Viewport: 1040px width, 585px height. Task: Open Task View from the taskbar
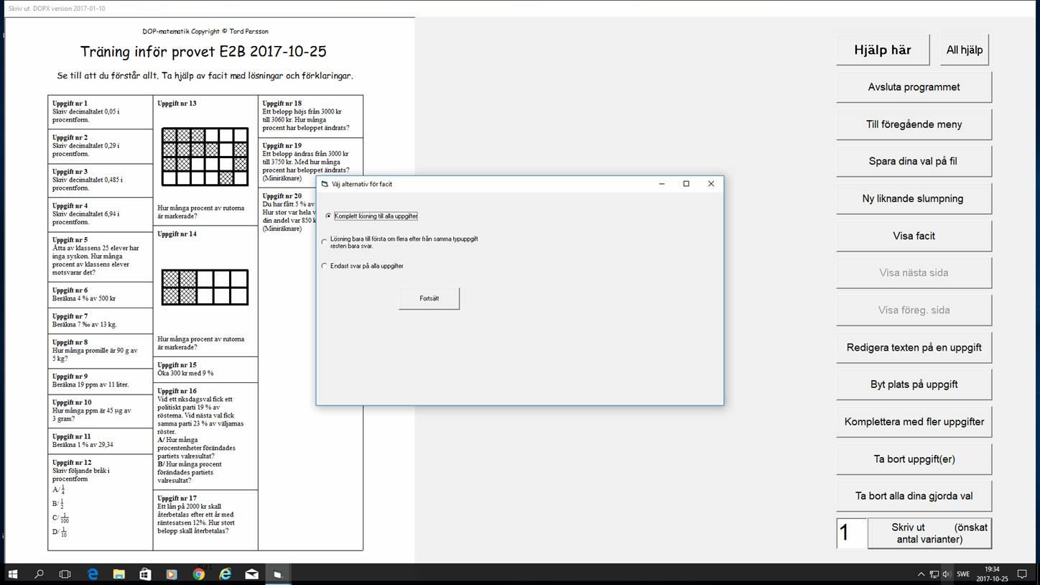65,574
